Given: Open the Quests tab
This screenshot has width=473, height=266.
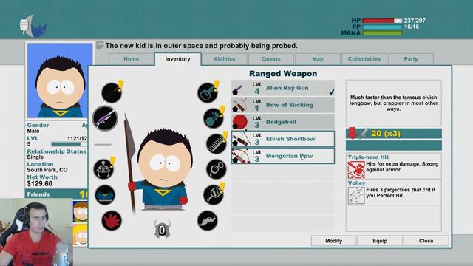Looking at the screenshot, I should pyautogui.click(x=271, y=59).
